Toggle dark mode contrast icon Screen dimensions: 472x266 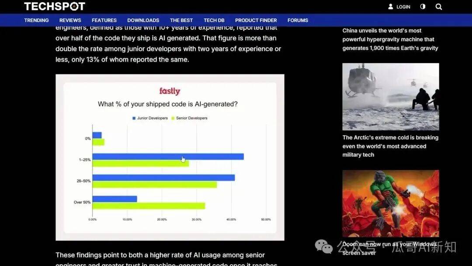423,7
